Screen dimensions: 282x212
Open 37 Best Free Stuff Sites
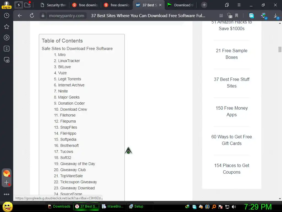tap(231, 83)
